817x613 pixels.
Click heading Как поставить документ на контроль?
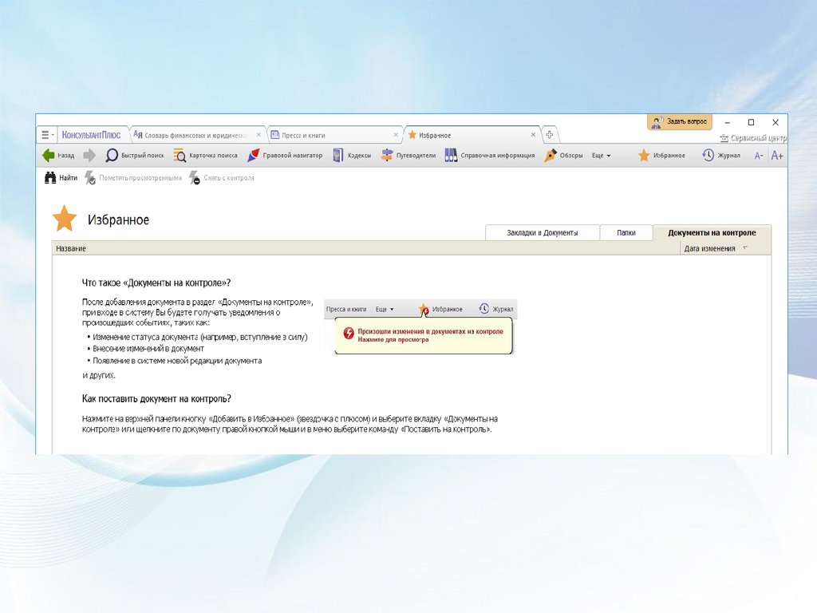pyautogui.click(x=156, y=399)
